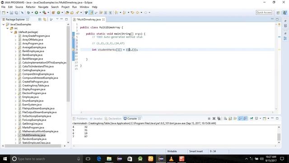
Task: Click the Open Task folder icon
Action: (x=72, y=13)
